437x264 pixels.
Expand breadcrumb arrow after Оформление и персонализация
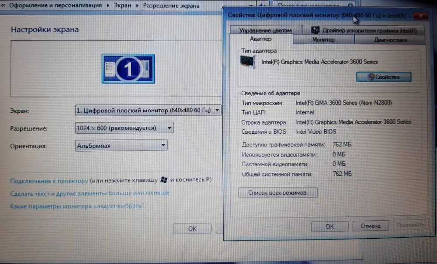(x=108, y=6)
